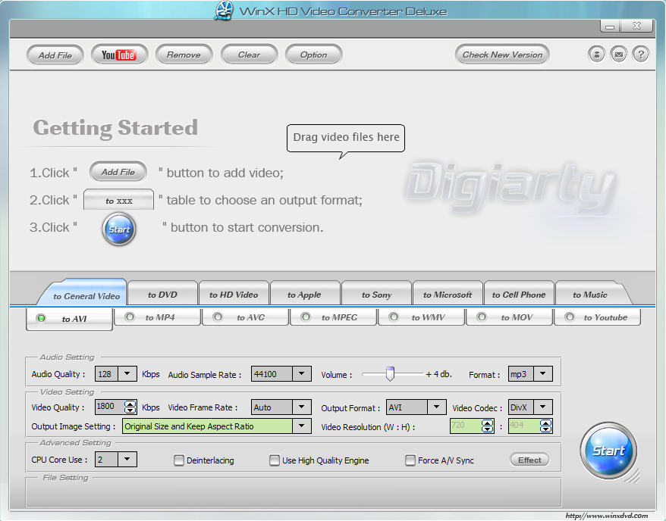Open the Output Image Setting dropdown
Screen dimensions: 666x521
tap(302, 426)
